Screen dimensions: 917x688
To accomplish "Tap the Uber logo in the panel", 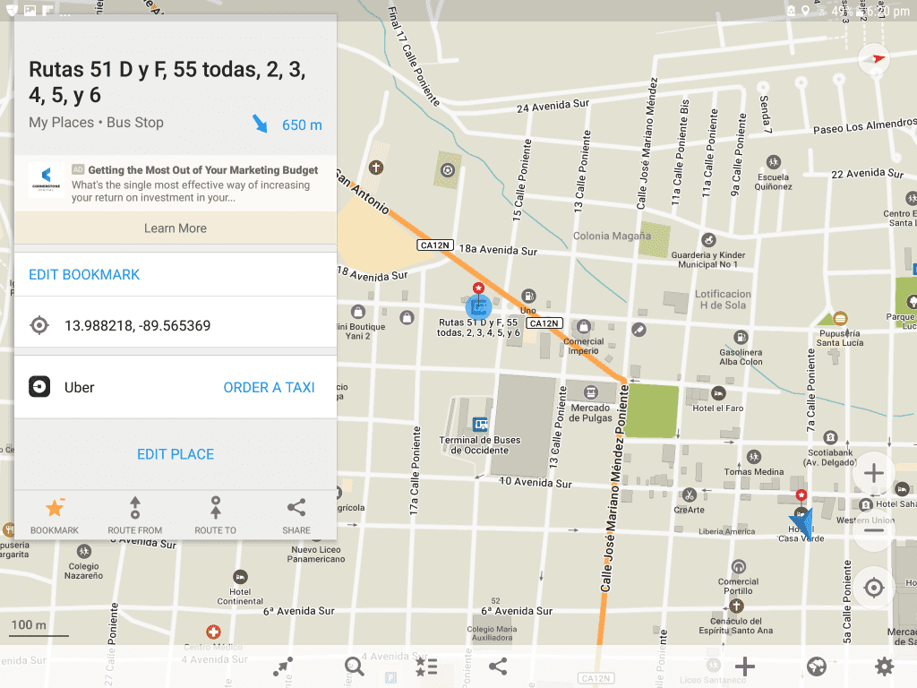I will [x=39, y=386].
